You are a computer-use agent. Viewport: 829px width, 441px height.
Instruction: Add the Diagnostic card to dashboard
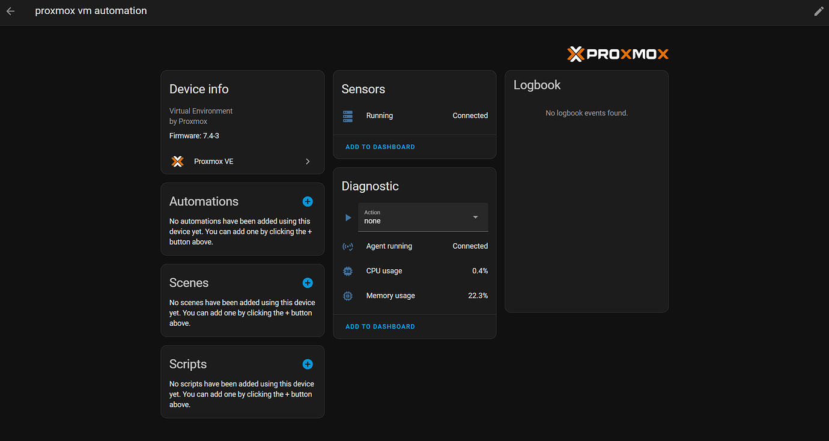pyautogui.click(x=380, y=326)
